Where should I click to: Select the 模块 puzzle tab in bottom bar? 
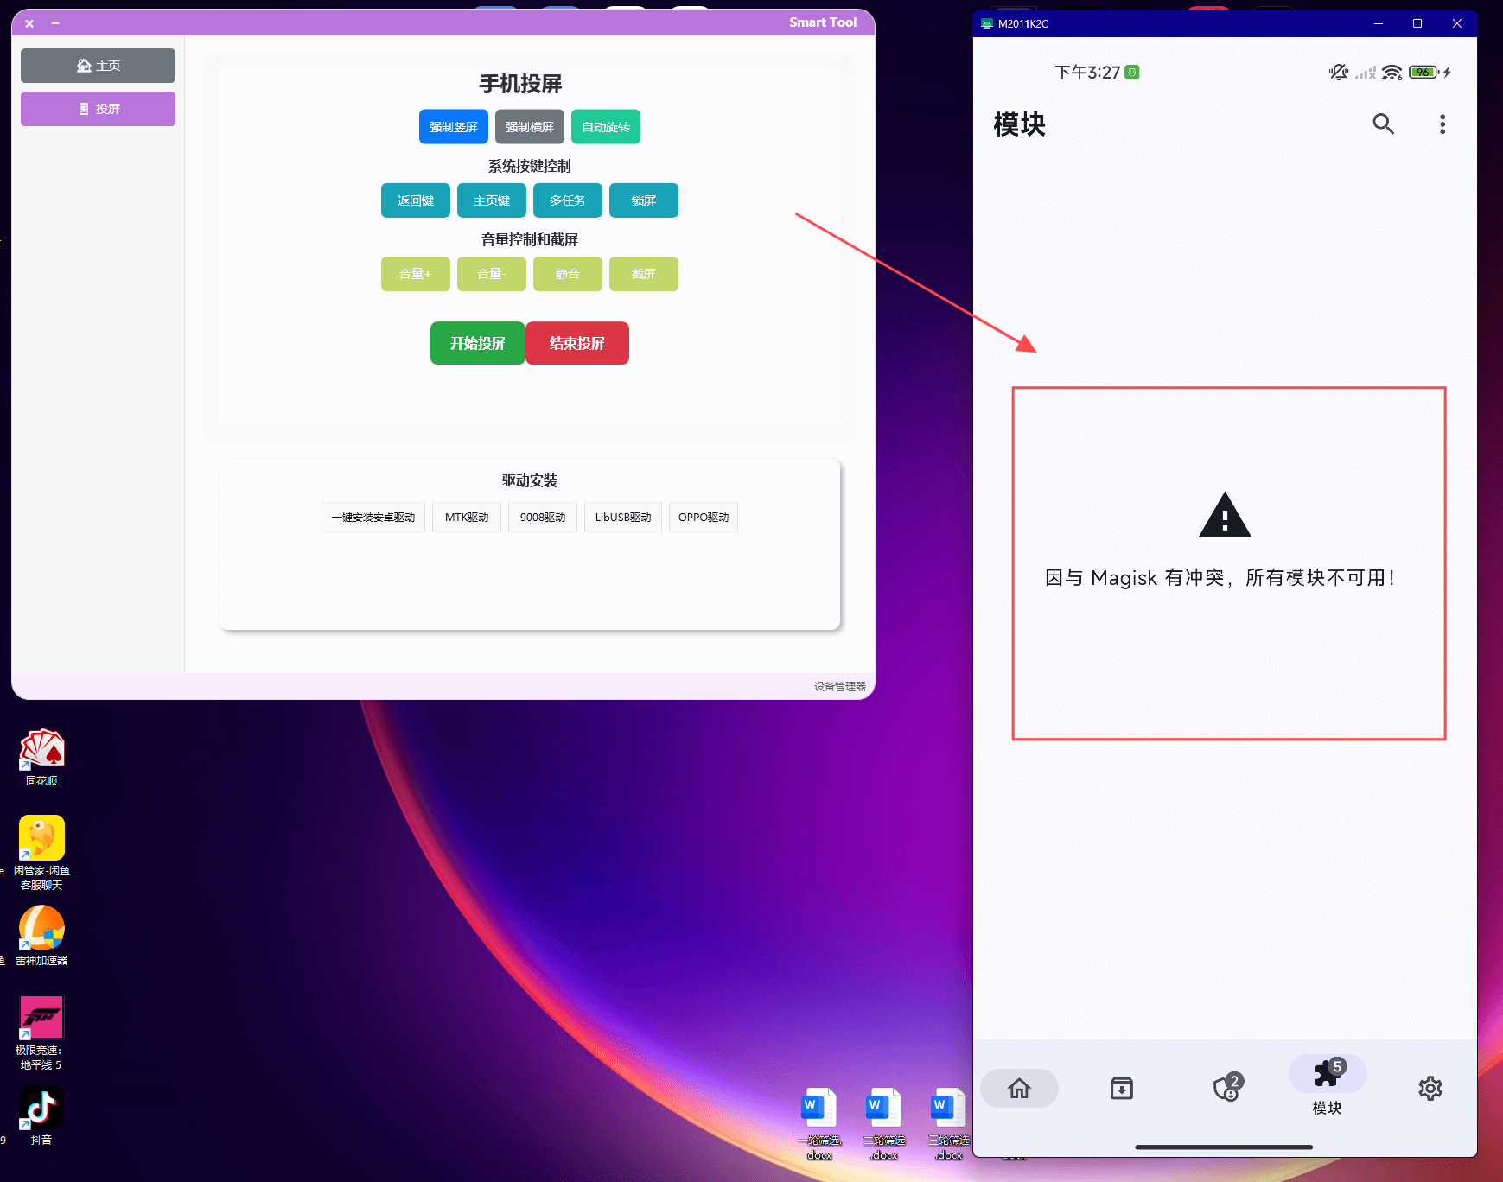pyautogui.click(x=1327, y=1086)
